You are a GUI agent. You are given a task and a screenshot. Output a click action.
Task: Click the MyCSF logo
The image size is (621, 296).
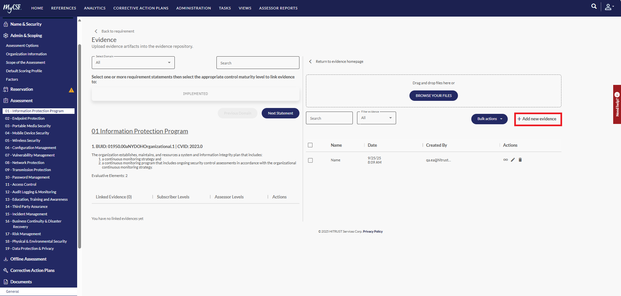point(12,8)
